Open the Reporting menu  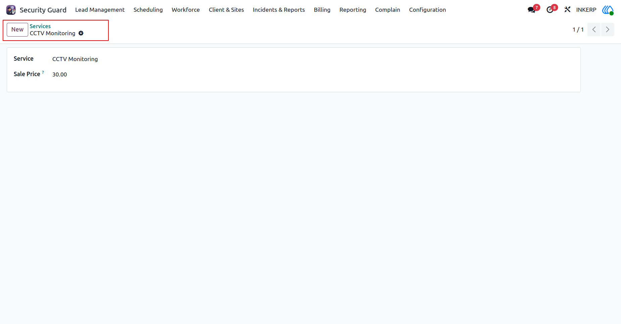point(353,10)
